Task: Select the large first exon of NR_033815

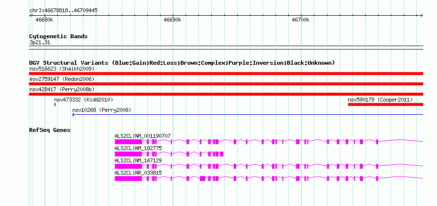Action: [129, 179]
